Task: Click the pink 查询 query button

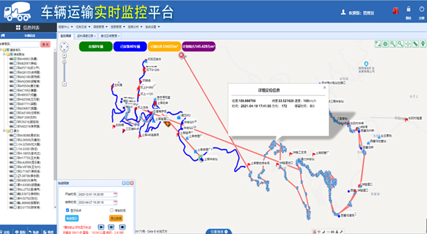Action: (45, 44)
